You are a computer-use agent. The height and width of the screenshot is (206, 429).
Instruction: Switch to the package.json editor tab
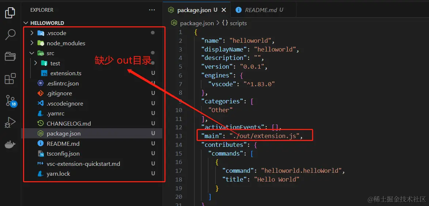197,10
